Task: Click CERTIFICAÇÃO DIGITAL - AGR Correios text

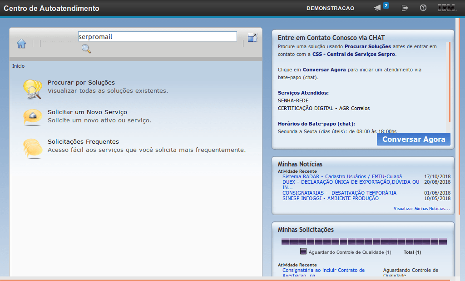Action: coord(323,108)
